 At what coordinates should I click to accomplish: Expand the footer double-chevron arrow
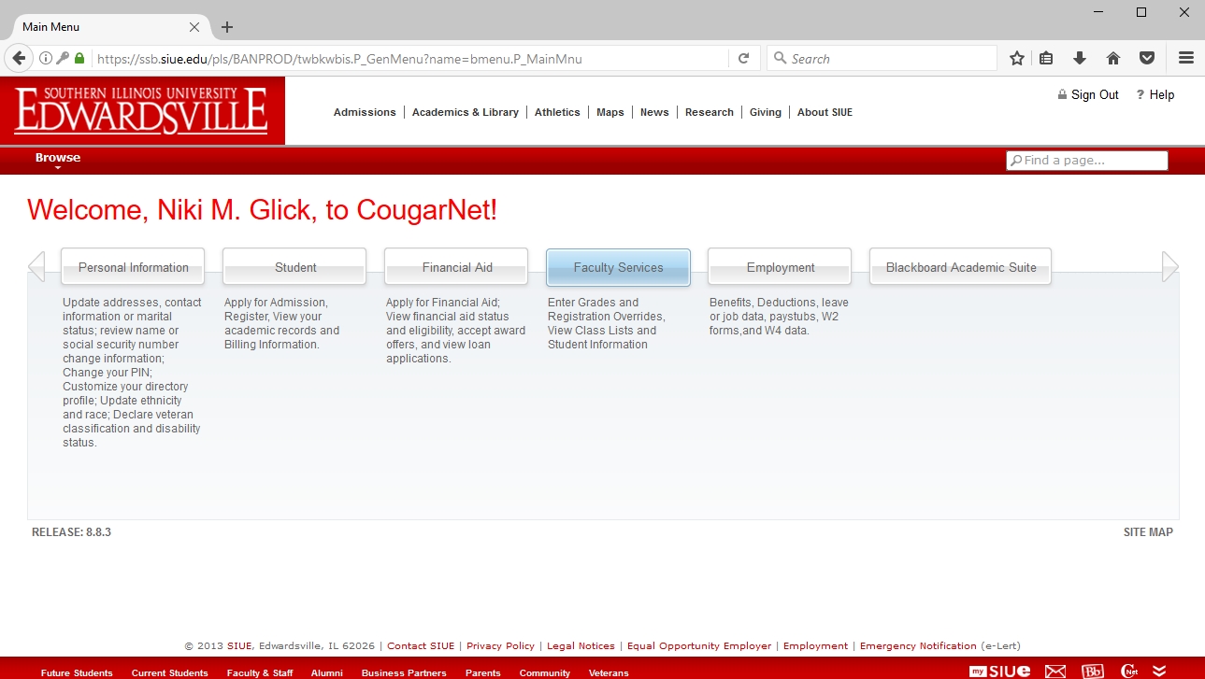click(1159, 671)
